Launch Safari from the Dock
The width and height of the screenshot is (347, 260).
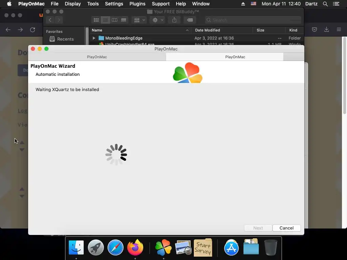click(115, 247)
